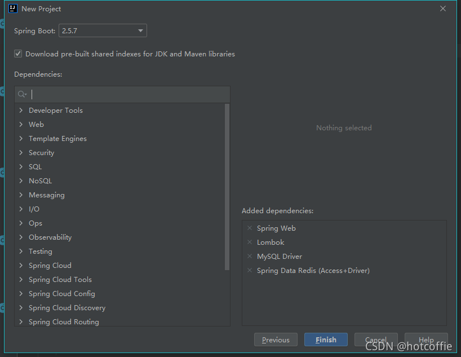Expand the Security category

point(21,152)
